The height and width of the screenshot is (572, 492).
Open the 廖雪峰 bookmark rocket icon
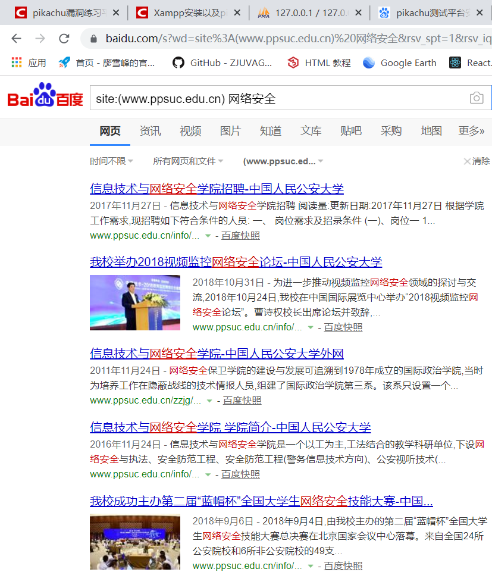pos(64,62)
